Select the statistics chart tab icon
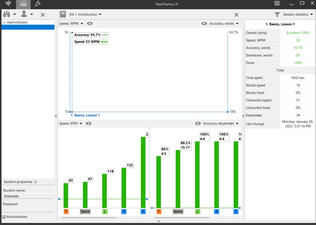 (x=23, y=4)
